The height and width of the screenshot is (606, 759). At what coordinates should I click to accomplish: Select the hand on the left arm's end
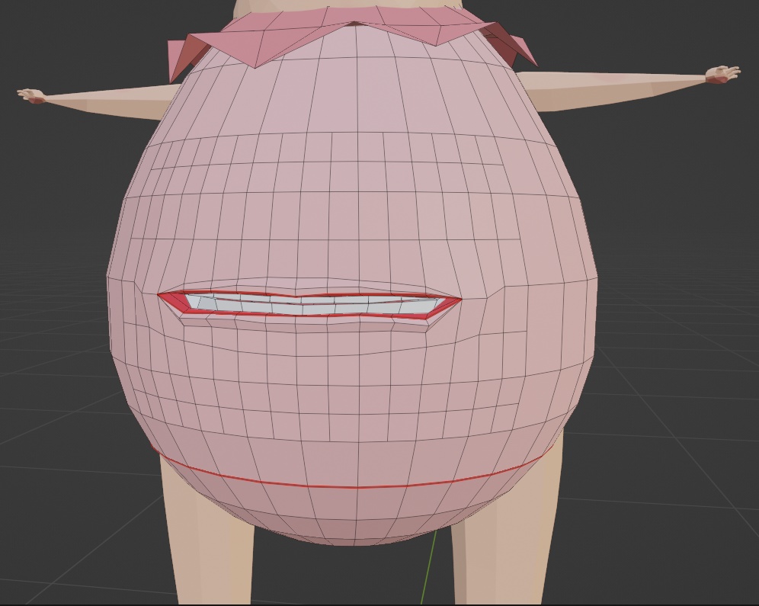tap(31, 95)
